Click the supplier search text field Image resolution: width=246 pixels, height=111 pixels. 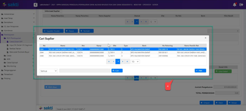click(x=85, y=71)
